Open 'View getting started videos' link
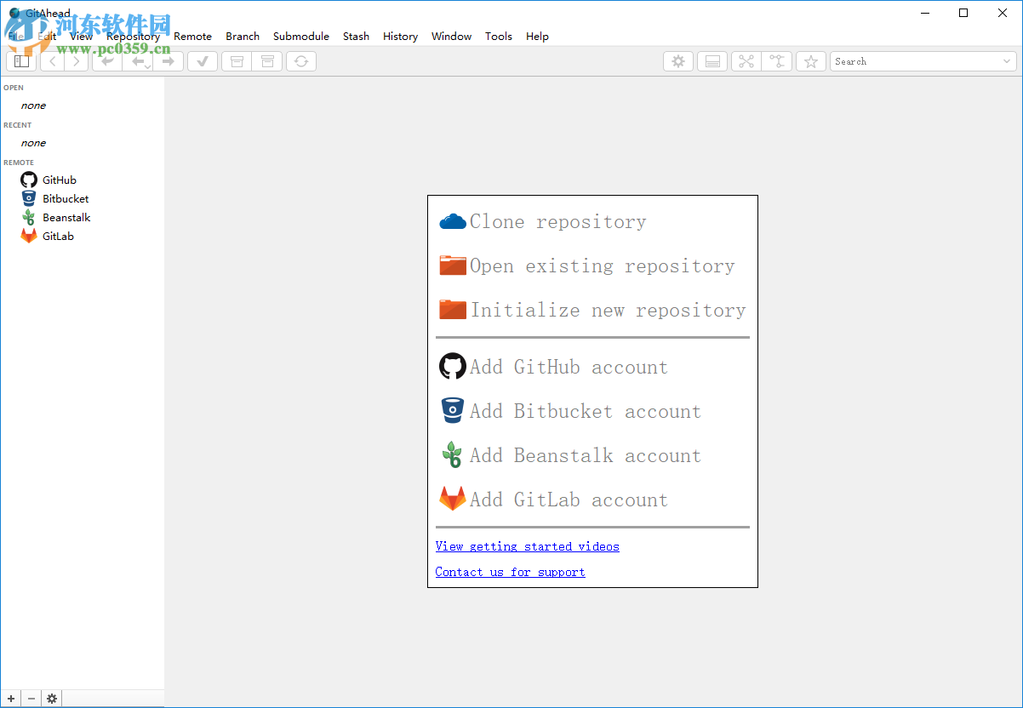The image size is (1023, 708). point(528,546)
